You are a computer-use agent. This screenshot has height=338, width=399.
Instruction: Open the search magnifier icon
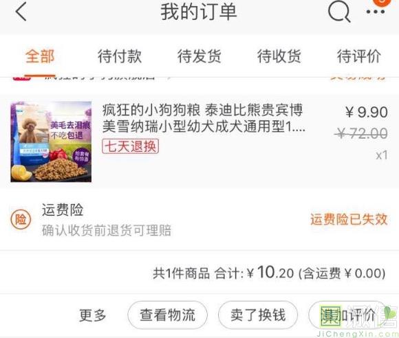tap(339, 12)
